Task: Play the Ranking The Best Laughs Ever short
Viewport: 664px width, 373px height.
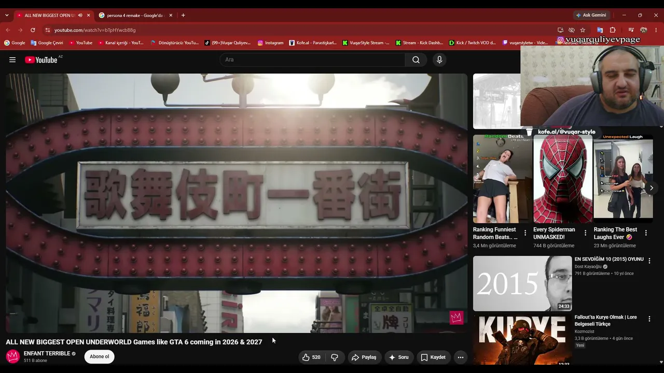Action: pos(623,179)
